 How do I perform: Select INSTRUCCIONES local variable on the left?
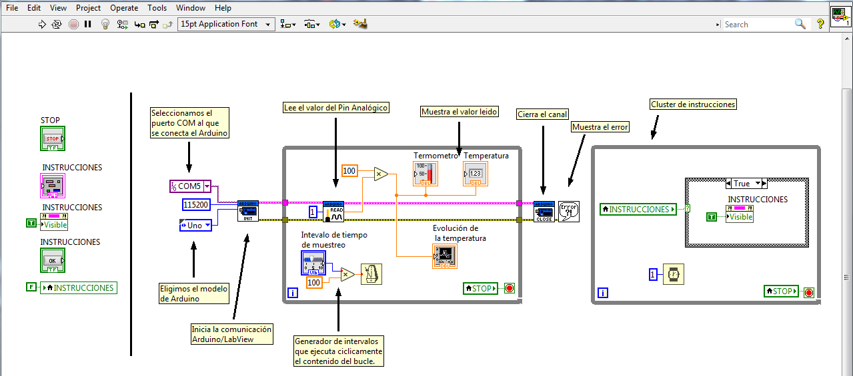pos(78,288)
